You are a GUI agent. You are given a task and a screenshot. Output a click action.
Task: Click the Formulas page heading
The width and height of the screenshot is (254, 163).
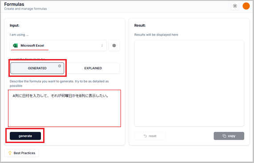click(14, 4)
